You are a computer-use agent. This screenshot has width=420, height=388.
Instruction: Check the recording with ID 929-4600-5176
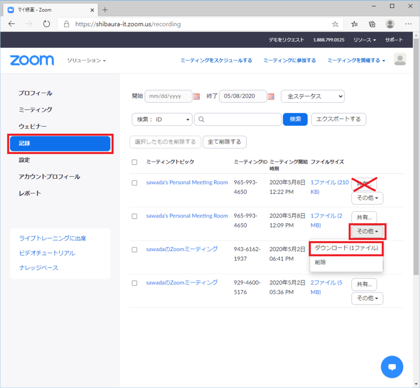[x=134, y=283]
